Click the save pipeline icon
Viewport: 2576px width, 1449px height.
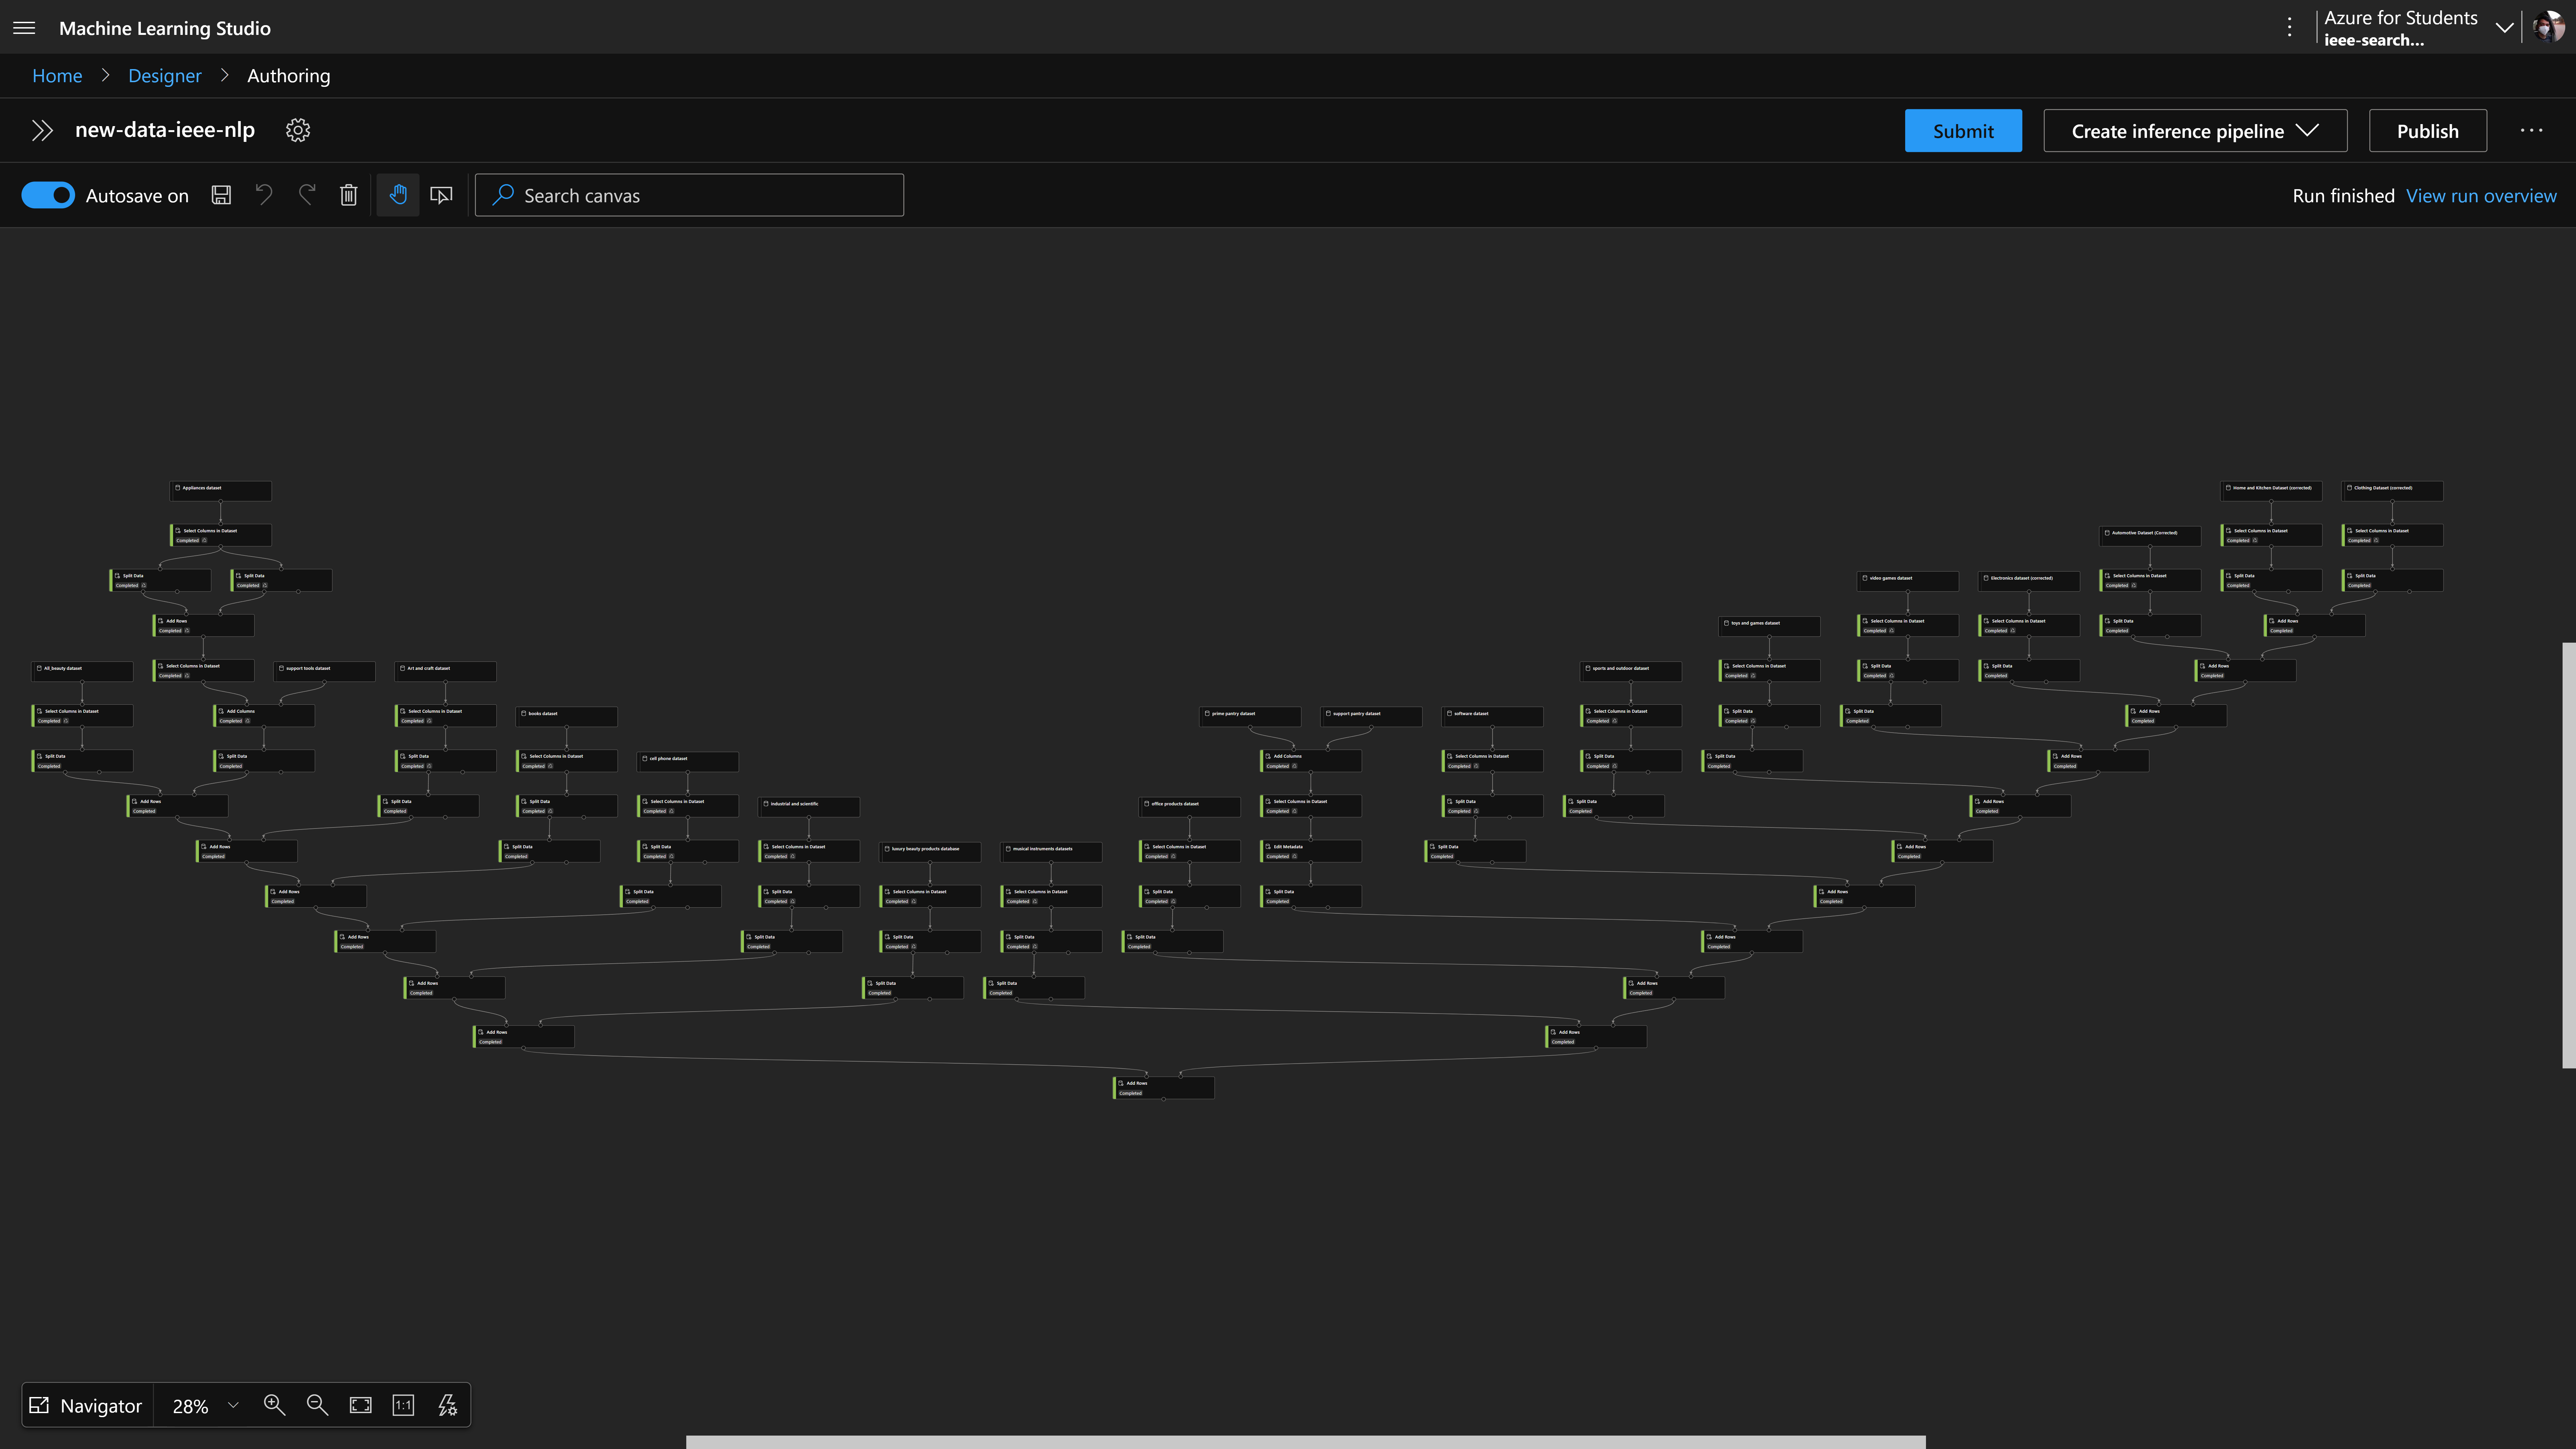[x=221, y=195]
